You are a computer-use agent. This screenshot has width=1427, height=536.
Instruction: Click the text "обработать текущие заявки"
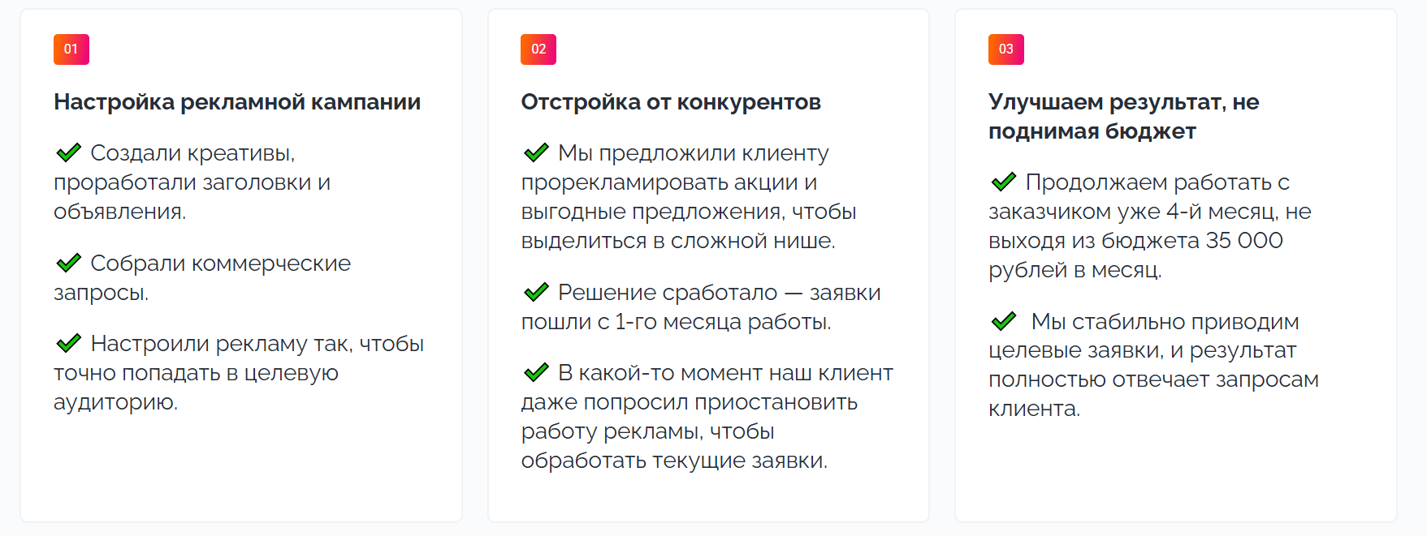pyautogui.click(x=674, y=461)
